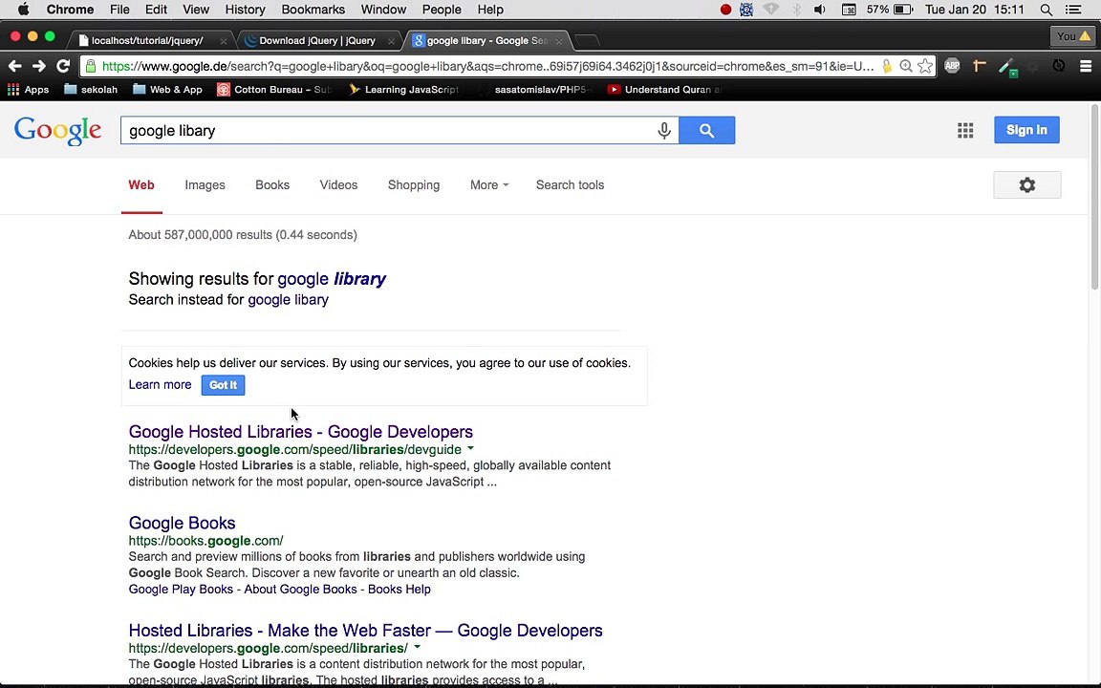The height and width of the screenshot is (688, 1101).
Task: Dismiss cookie notice with Got it
Action: [x=224, y=385]
